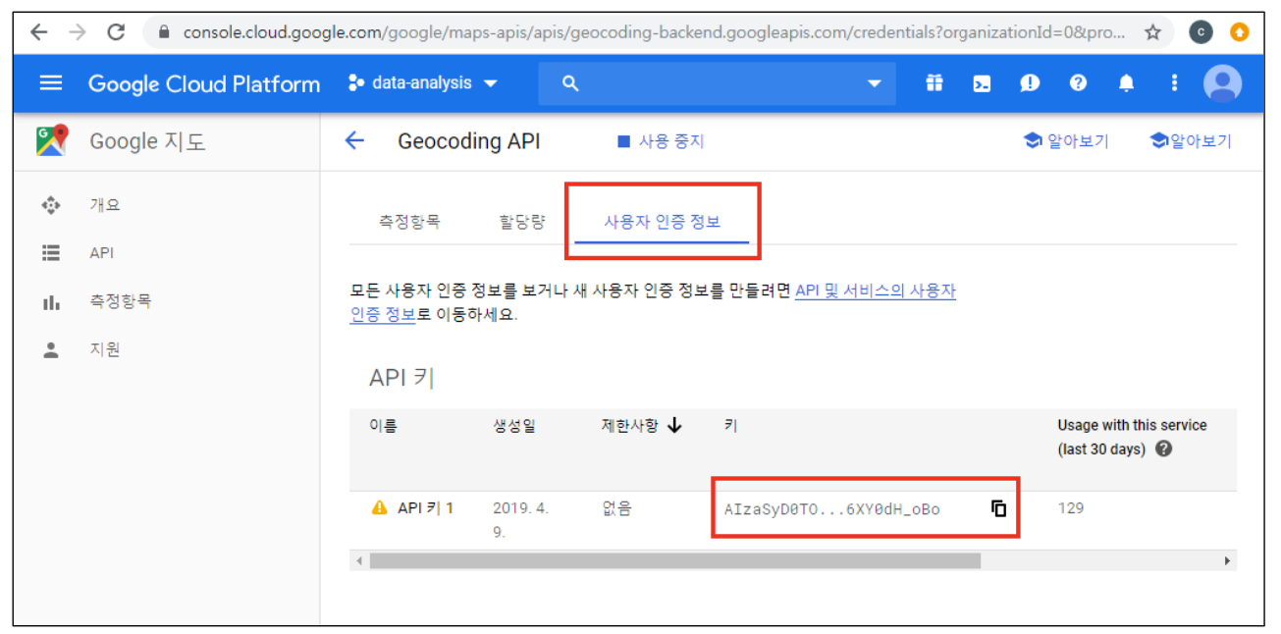Click the Geocoding API page title
1281x634 pixels.
tap(468, 141)
